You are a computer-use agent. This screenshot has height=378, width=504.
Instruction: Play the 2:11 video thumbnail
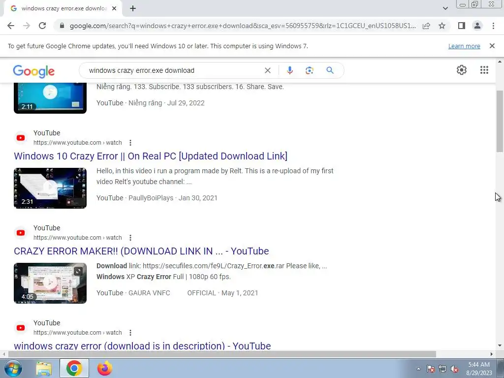coord(50,98)
